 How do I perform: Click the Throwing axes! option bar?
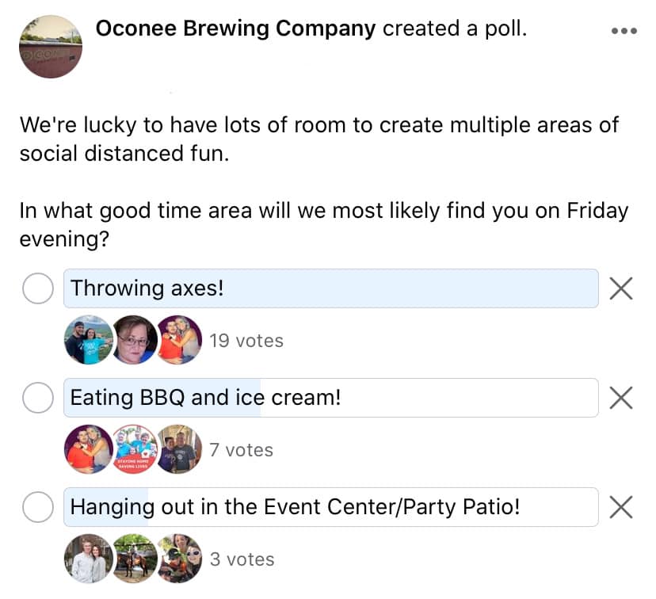331,288
